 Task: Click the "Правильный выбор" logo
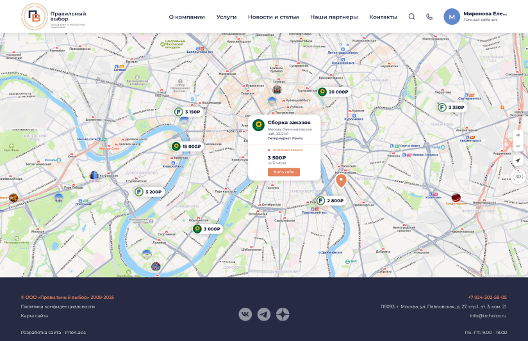coord(54,17)
